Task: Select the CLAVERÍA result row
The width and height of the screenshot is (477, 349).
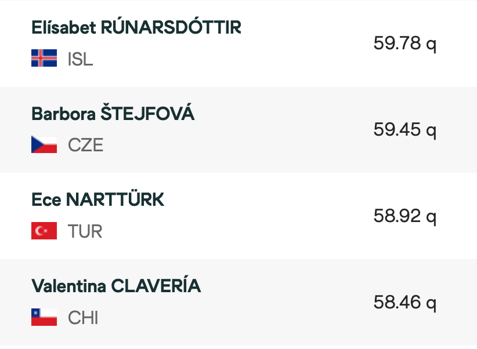Action: tap(238, 303)
